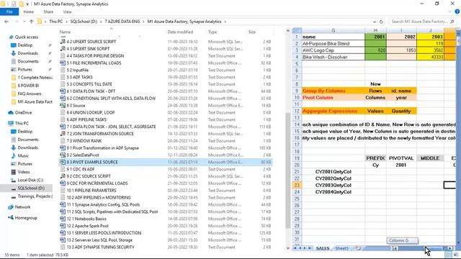The width and height of the screenshot is (461, 259).
Task: Click the first-sheet navigation arrow in Excel
Action: [x=295, y=248]
